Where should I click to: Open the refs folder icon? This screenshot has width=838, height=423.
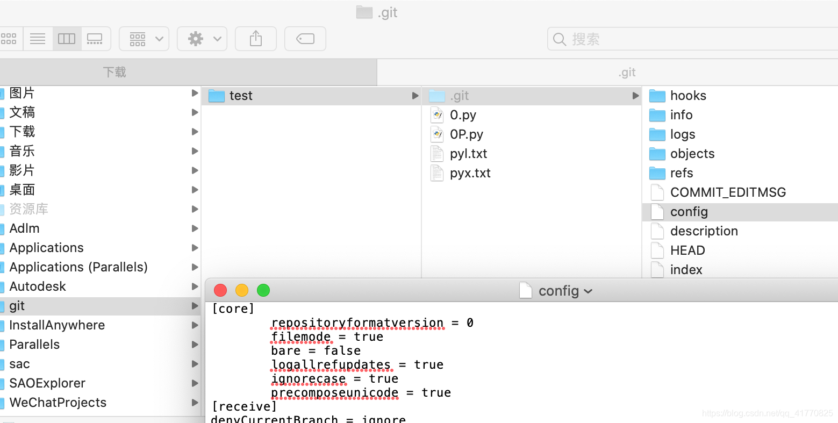[657, 173]
